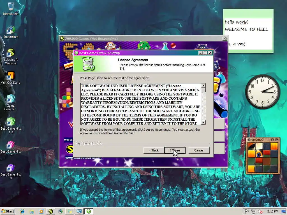The image size is (287, 215).
Task: Launch Internet Explorer from the taskbar
Action: [22, 212]
